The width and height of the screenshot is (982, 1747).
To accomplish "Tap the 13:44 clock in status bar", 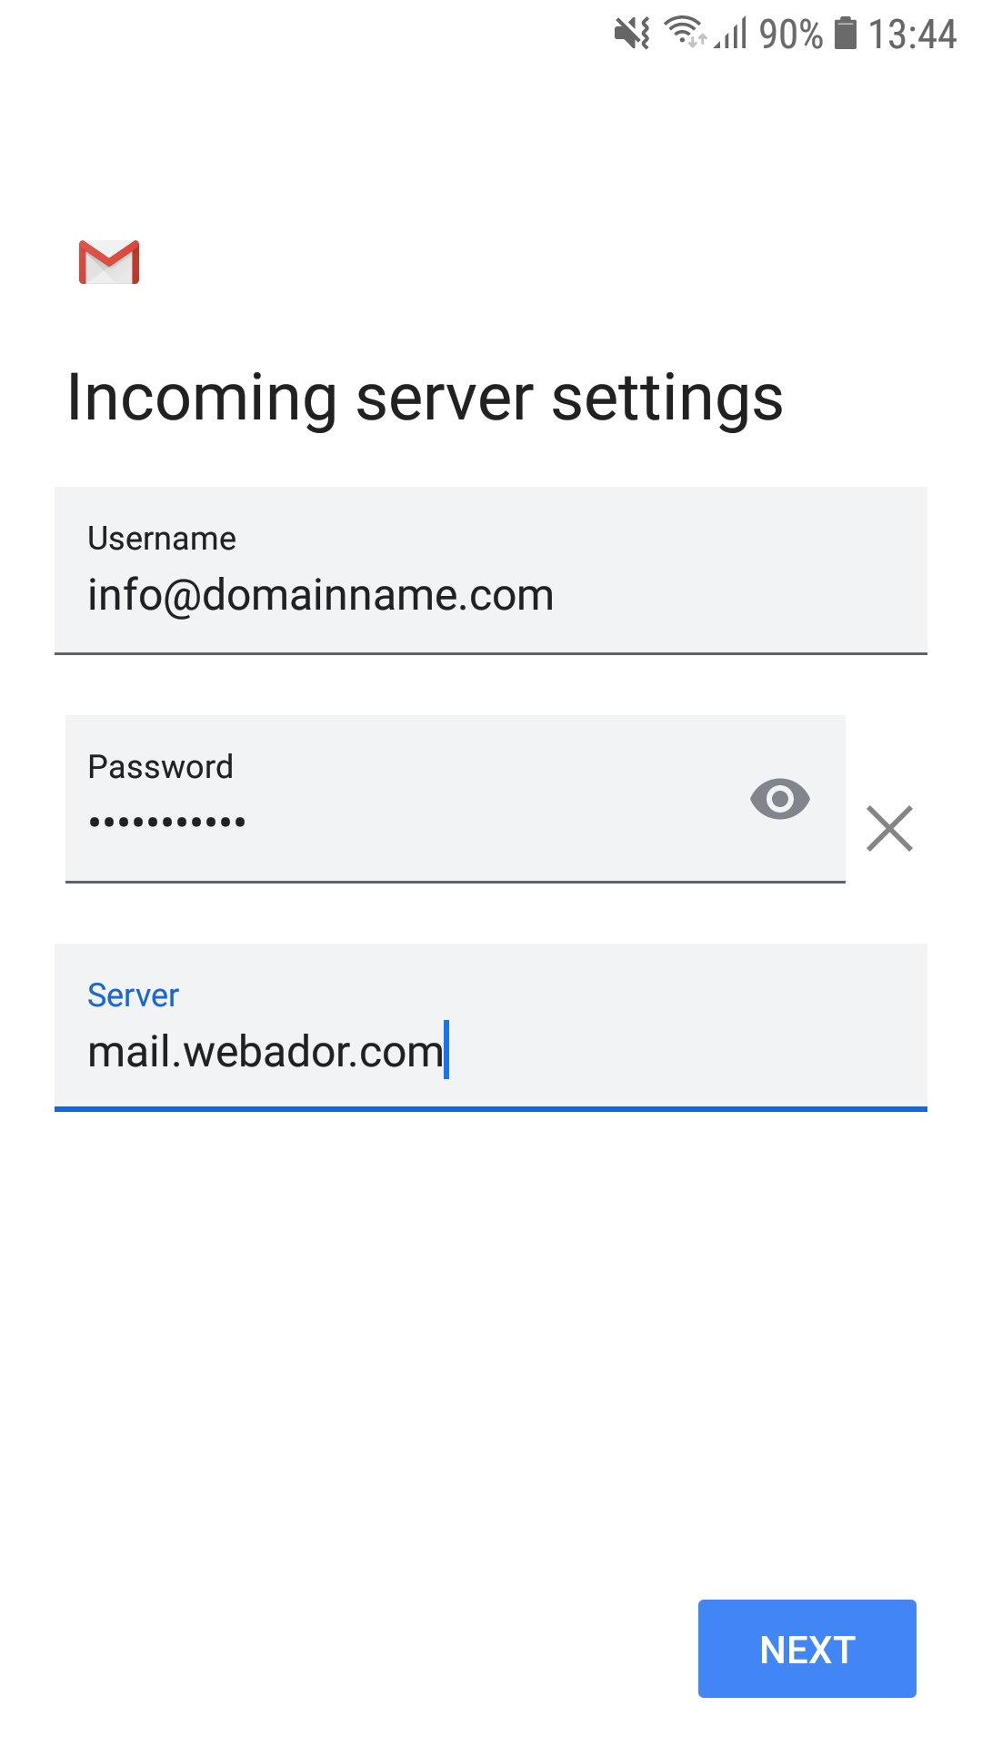I will pyautogui.click(x=912, y=35).
